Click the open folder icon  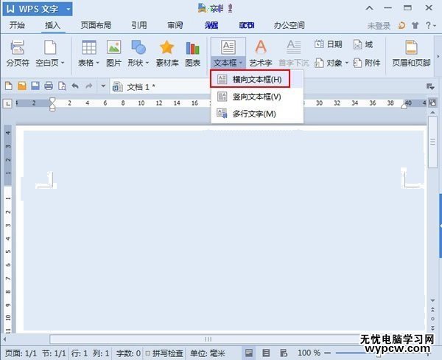point(22,86)
